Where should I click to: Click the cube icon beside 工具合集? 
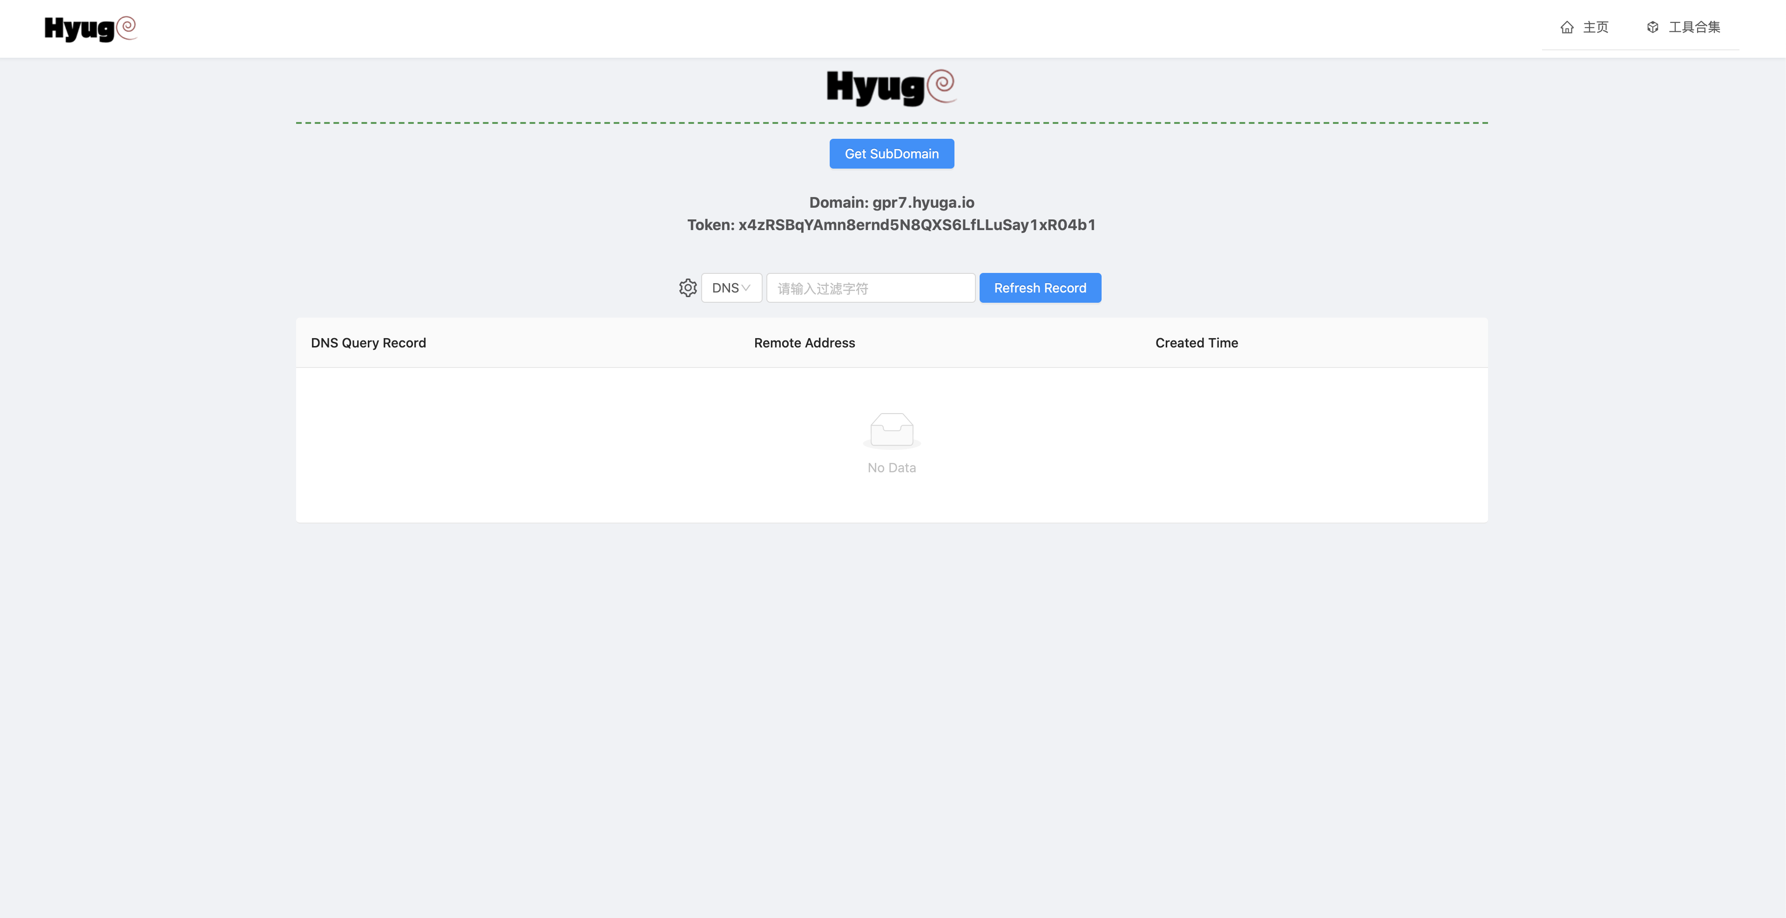[x=1652, y=27]
